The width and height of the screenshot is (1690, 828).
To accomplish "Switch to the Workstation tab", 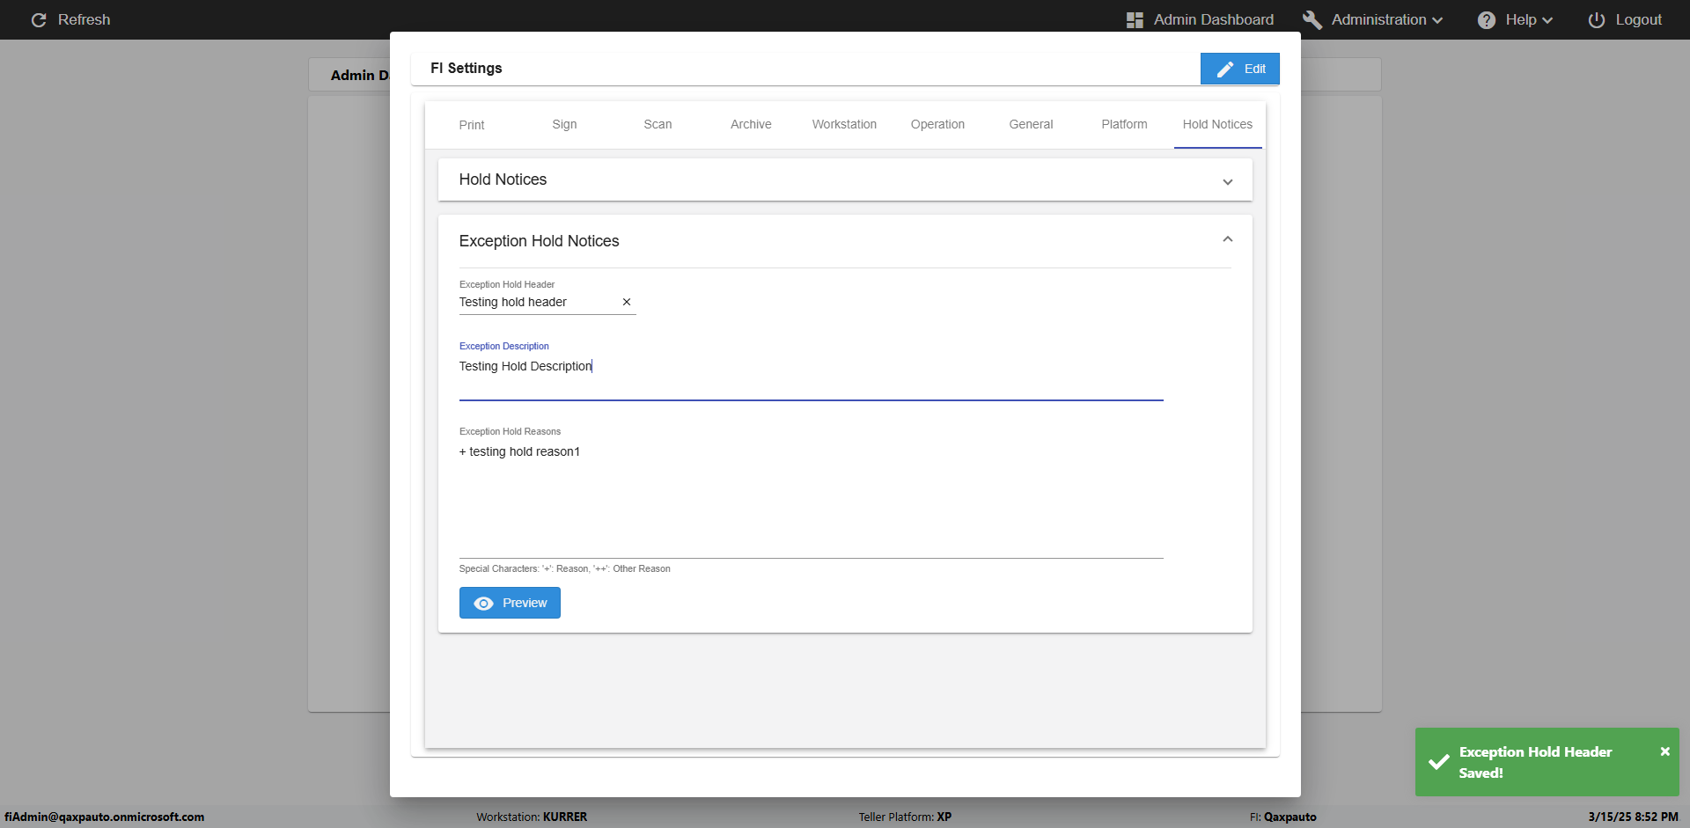I will coord(844,125).
